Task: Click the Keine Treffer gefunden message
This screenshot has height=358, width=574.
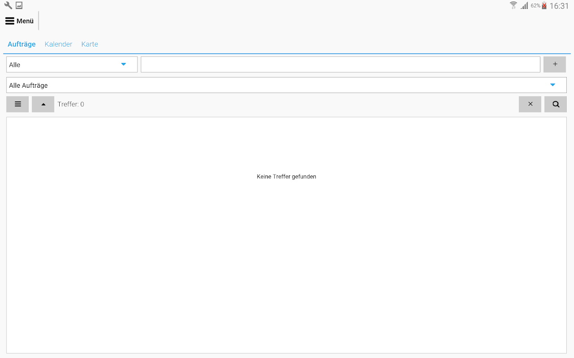Action: pos(287,177)
